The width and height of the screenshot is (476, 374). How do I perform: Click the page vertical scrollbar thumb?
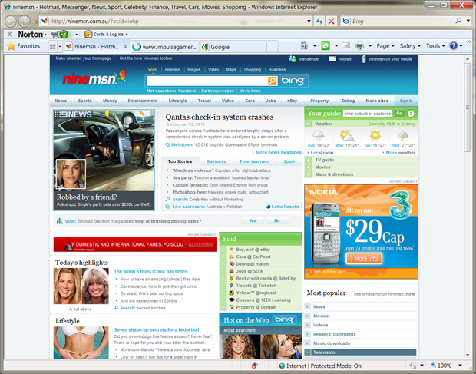tap(468, 107)
